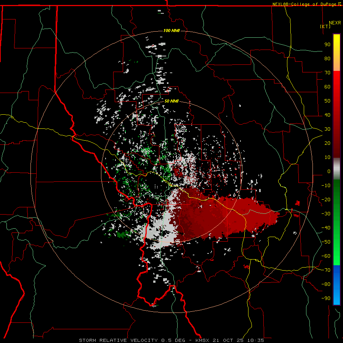
Task: Click the 0 value on the velocity scale
Action: (329, 171)
